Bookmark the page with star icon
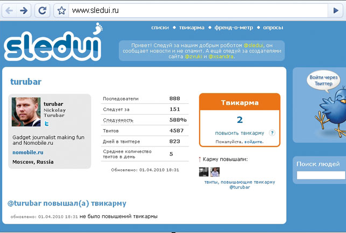This screenshot has width=346, height=233. click(x=62, y=10)
